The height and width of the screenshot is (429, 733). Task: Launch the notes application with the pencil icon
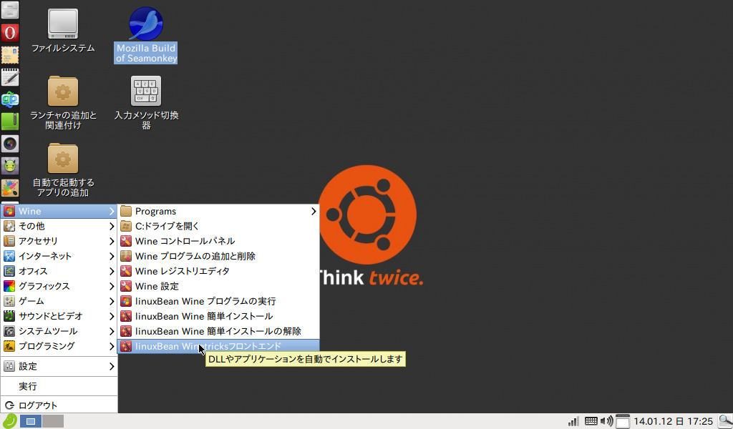[x=9, y=77]
